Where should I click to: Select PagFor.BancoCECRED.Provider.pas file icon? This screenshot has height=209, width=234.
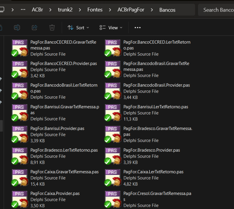20,69
